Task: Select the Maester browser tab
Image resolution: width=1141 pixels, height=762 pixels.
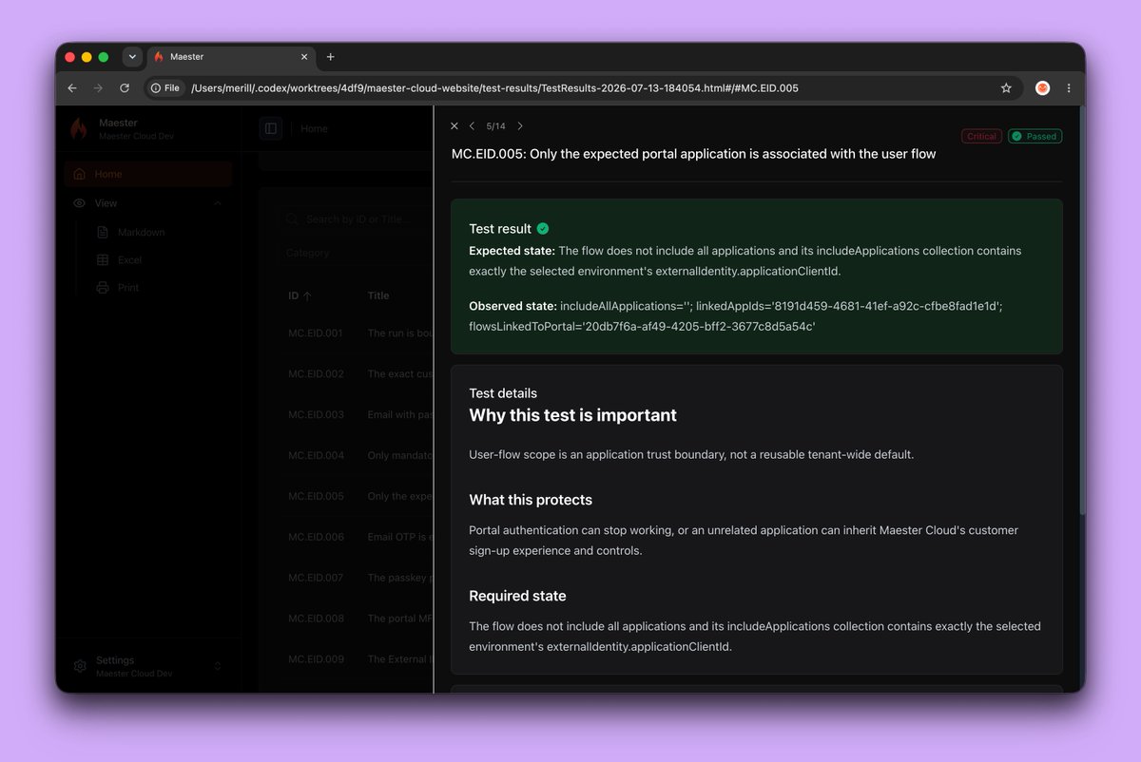Action: [x=232, y=57]
